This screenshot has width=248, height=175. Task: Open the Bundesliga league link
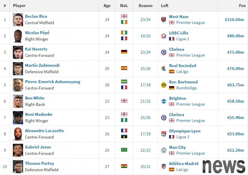point(186,88)
